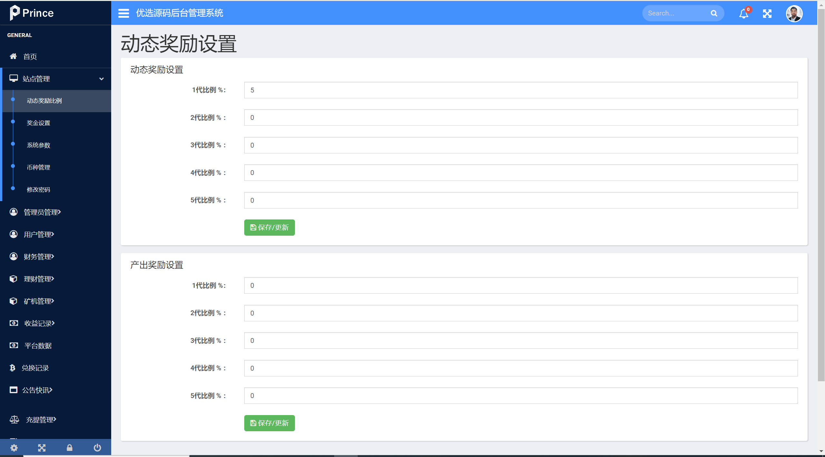Click the search magnifier icon
Image resolution: width=825 pixels, height=457 pixels.
coord(714,14)
